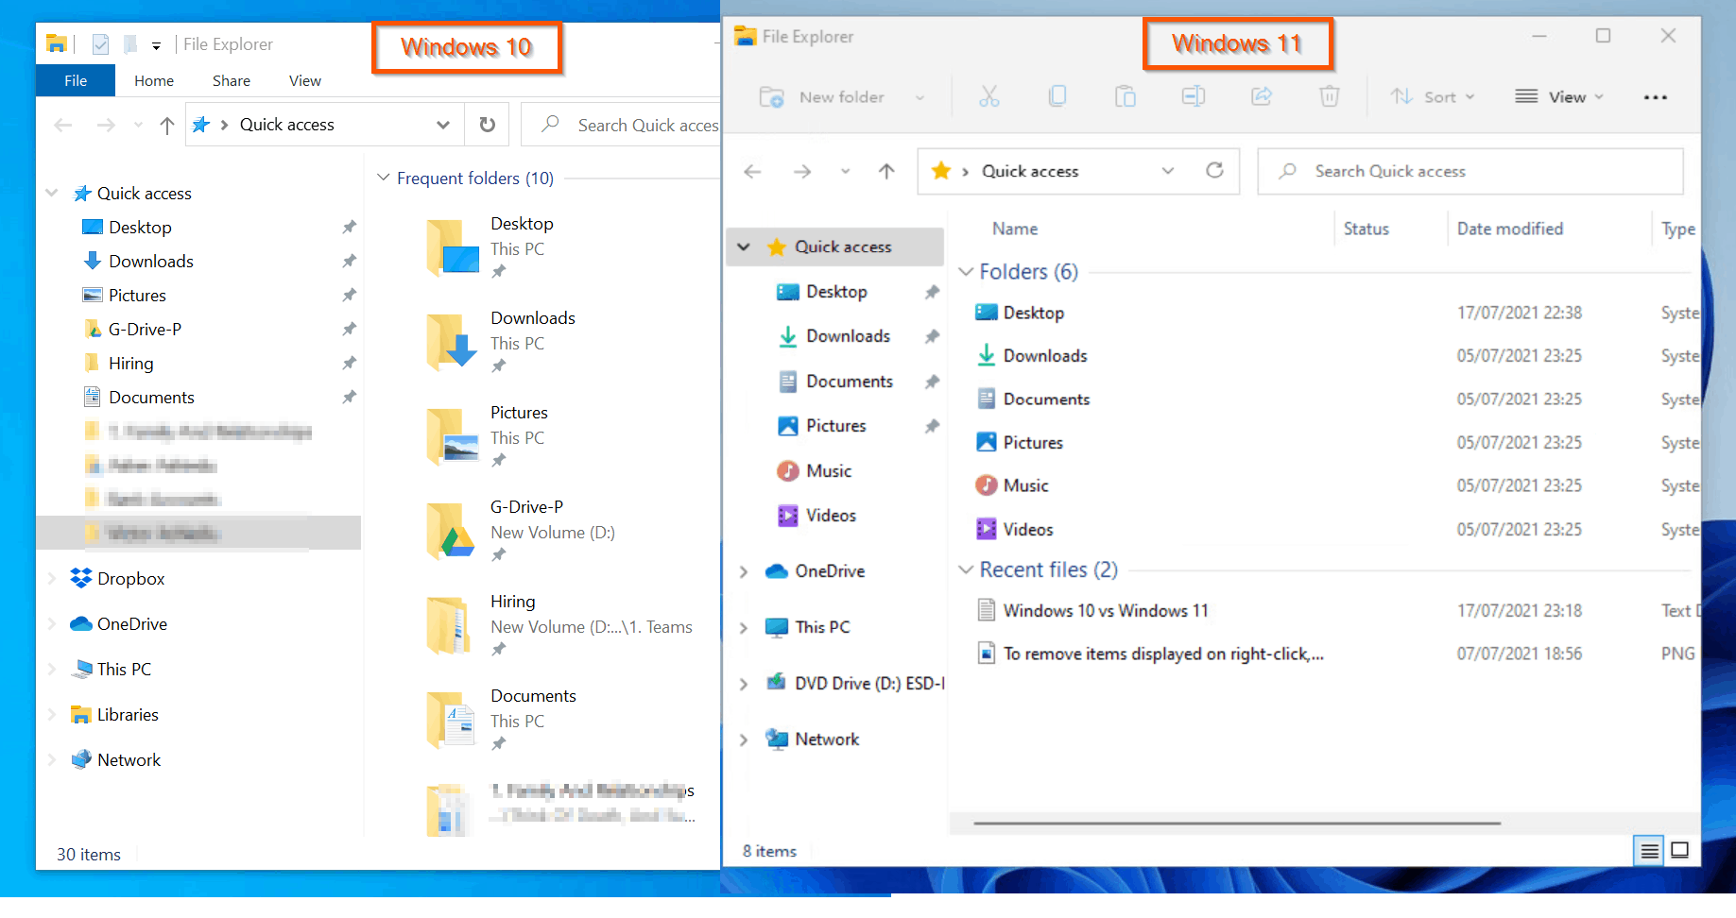Click horizontal scrollbar in Windows 11 file list
Image resolution: width=1736 pixels, height=918 pixels.
point(1237,824)
